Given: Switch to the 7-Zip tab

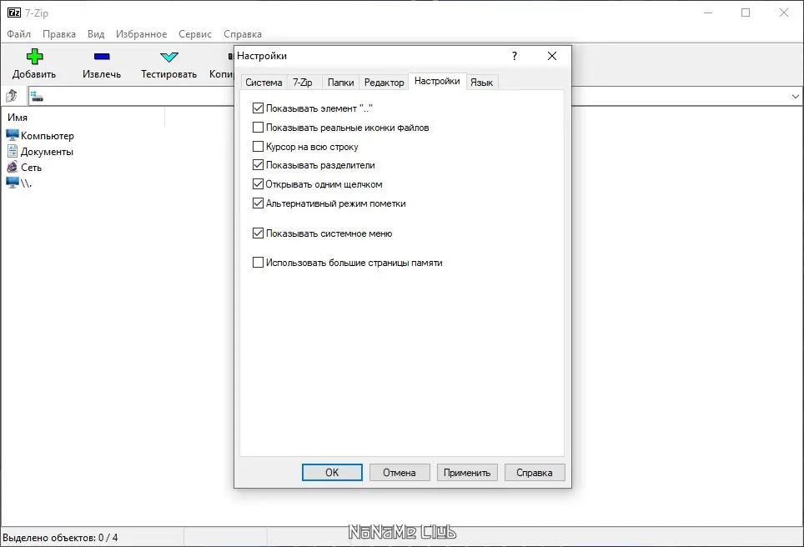Looking at the screenshot, I should click(x=303, y=83).
